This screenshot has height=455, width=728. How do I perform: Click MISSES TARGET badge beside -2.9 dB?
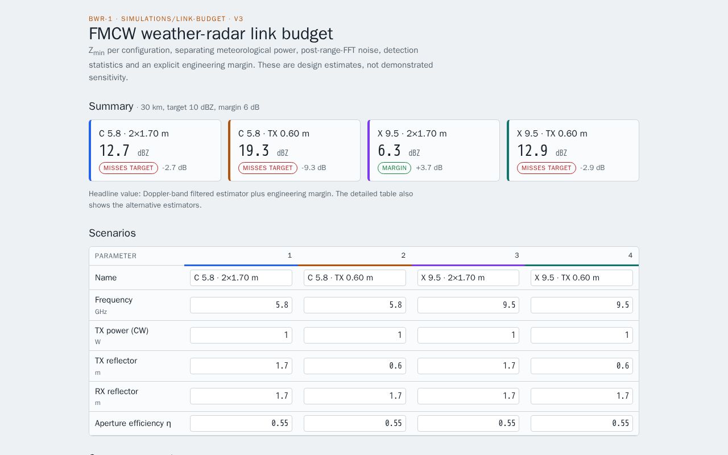pyautogui.click(x=547, y=168)
